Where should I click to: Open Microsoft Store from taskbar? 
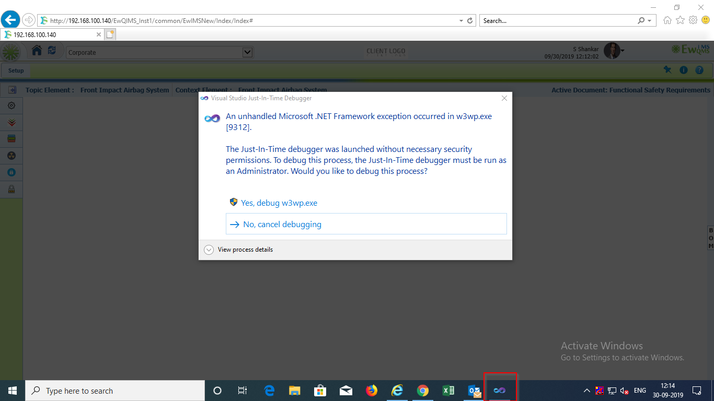pos(320,391)
